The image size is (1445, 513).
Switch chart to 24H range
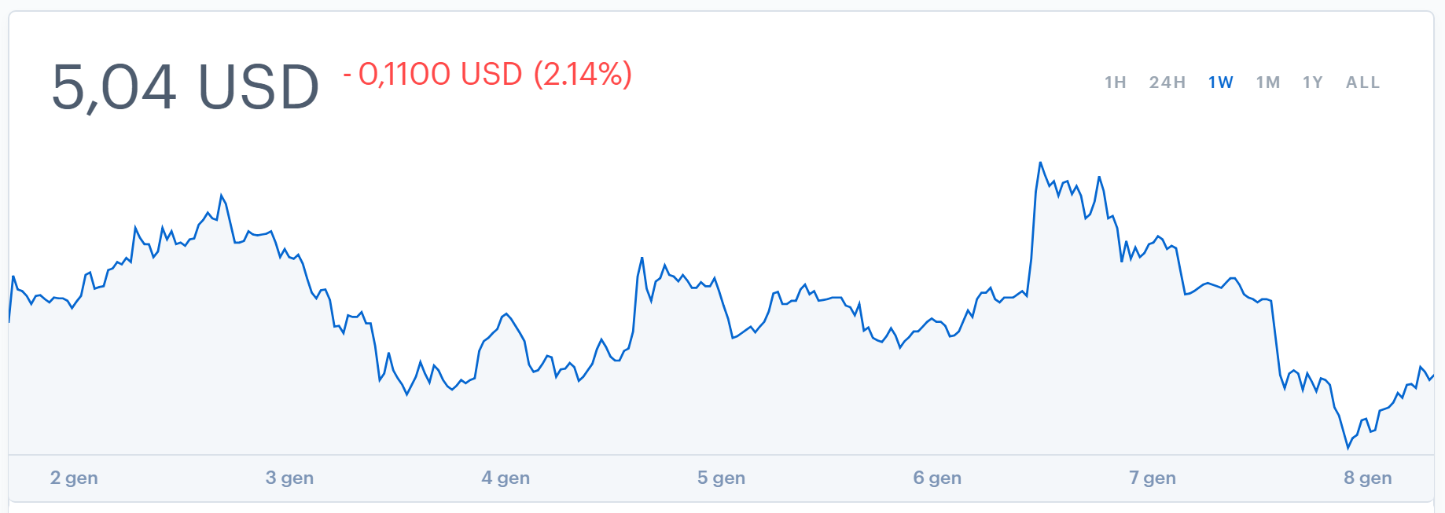coord(1167,82)
